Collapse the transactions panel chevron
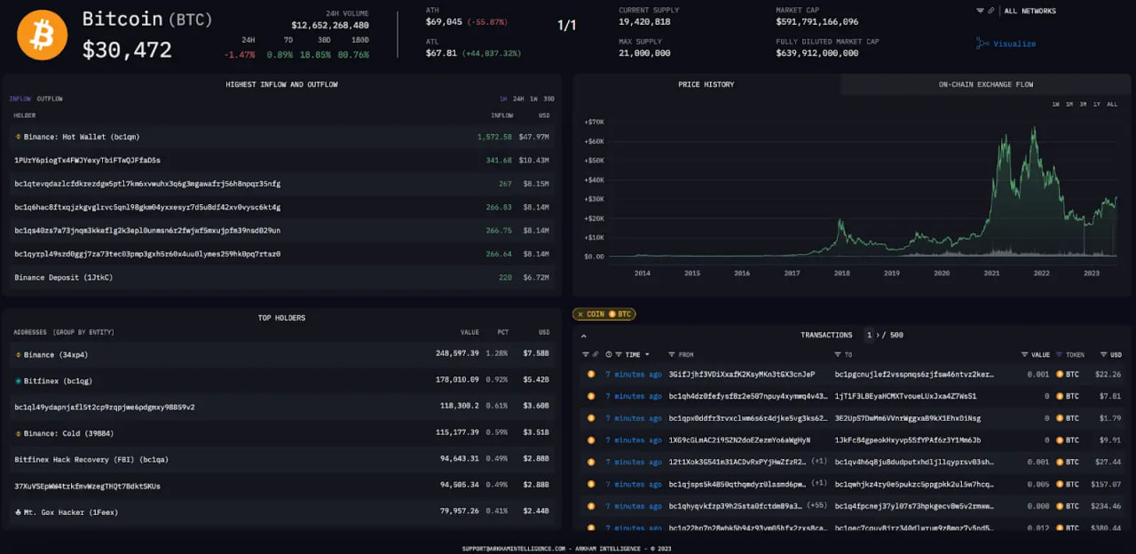1136x554 pixels. (x=583, y=336)
